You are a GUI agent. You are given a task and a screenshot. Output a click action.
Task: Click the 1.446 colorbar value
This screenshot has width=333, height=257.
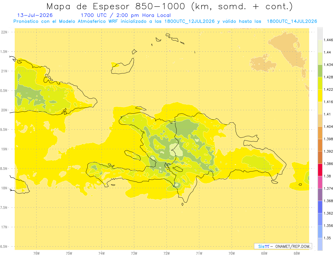coord(328,40)
